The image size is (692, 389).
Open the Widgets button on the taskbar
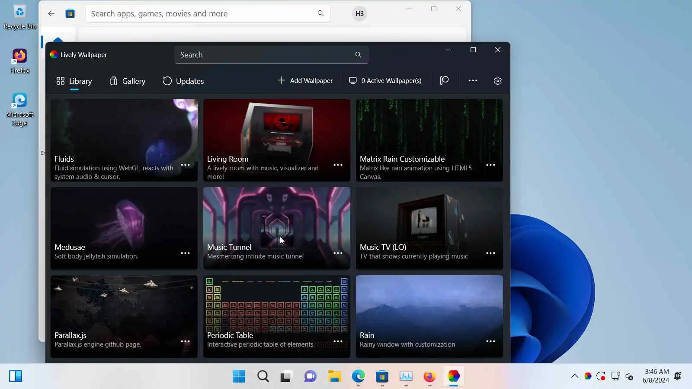pyautogui.click(x=16, y=376)
